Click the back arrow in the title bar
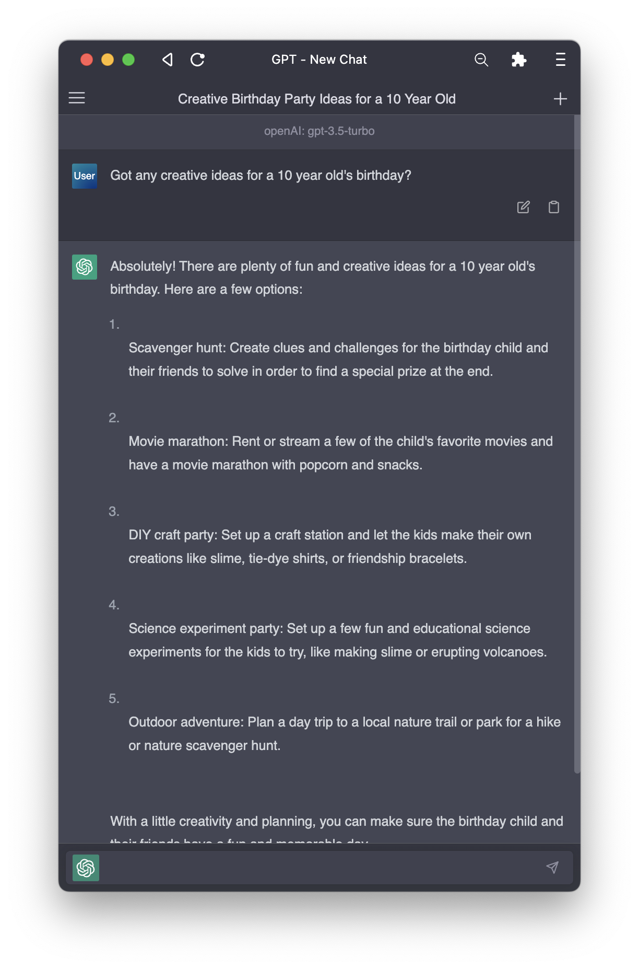 pyautogui.click(x=168, y=60)
